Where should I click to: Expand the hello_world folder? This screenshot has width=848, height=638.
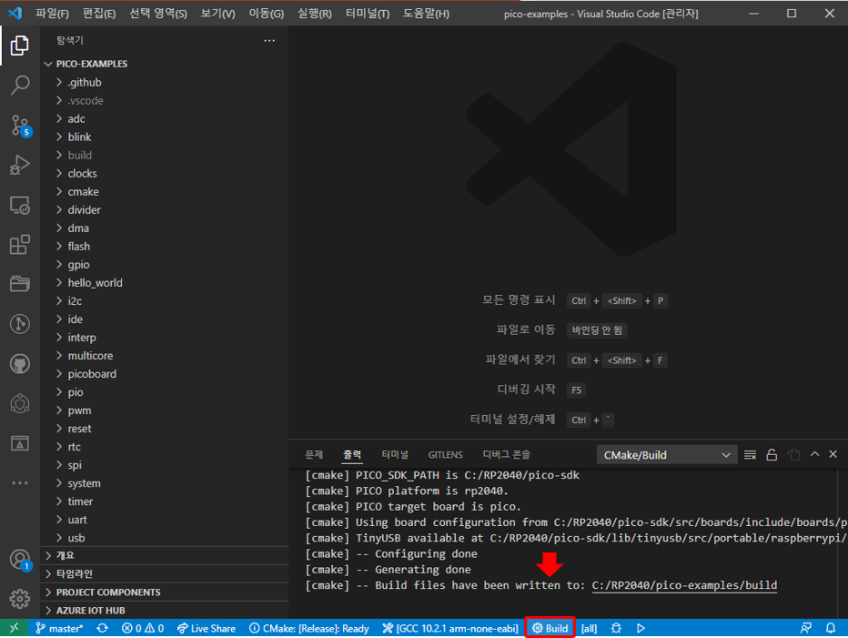point(165,282)
